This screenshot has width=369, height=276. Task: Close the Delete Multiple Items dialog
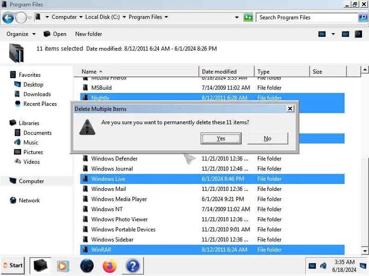[290, 109]
